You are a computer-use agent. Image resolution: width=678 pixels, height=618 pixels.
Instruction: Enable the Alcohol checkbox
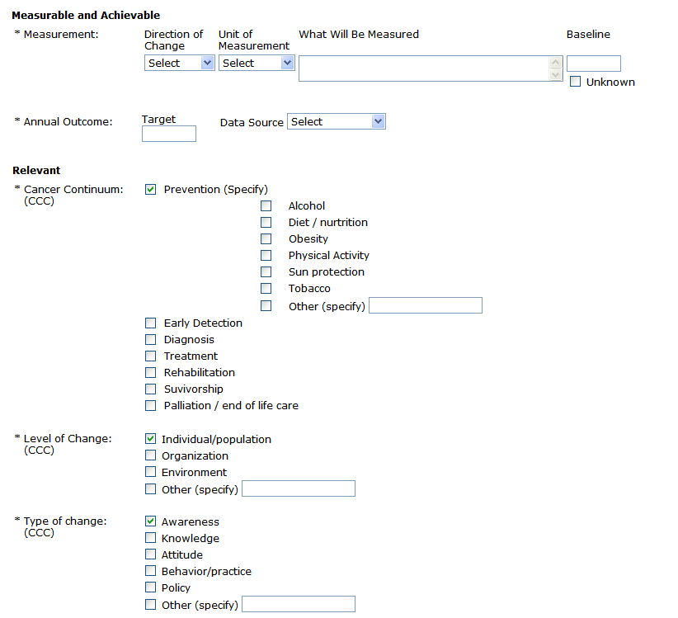click(266, 205)
